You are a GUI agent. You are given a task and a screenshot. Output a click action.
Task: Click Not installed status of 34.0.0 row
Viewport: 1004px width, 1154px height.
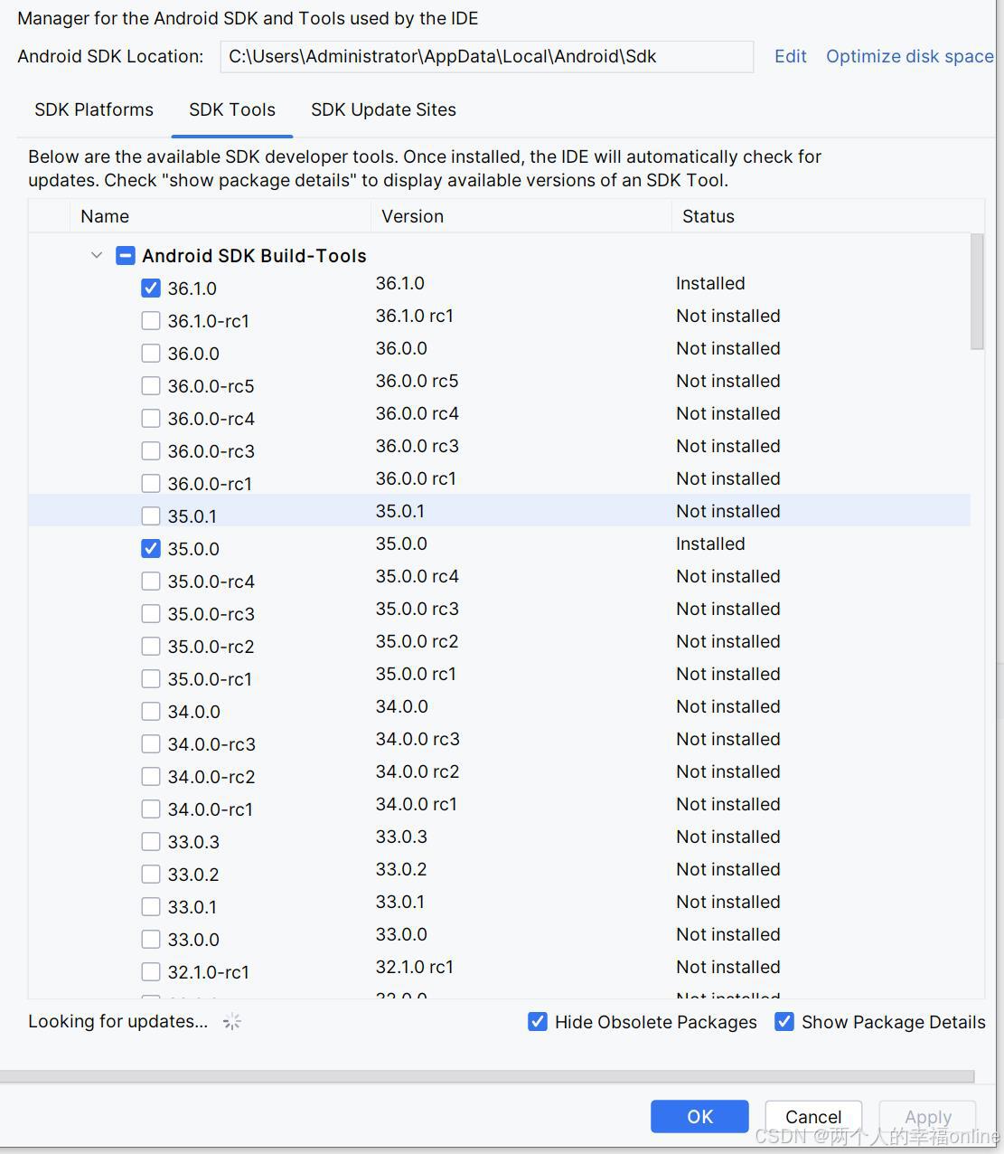(x=728, y=706)
